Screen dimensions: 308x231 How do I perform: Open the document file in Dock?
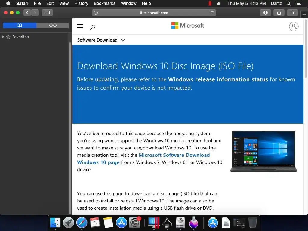[226, 223]
